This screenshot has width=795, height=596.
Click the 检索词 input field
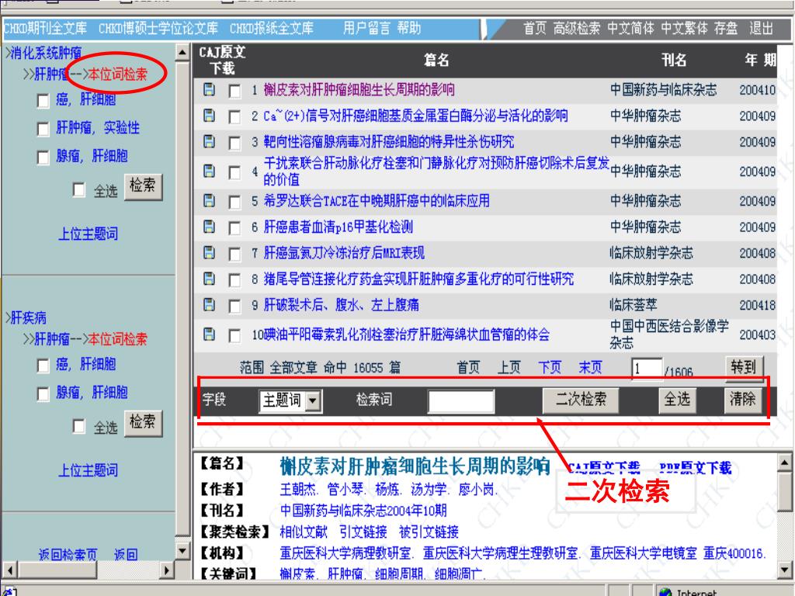coord(461,401)
